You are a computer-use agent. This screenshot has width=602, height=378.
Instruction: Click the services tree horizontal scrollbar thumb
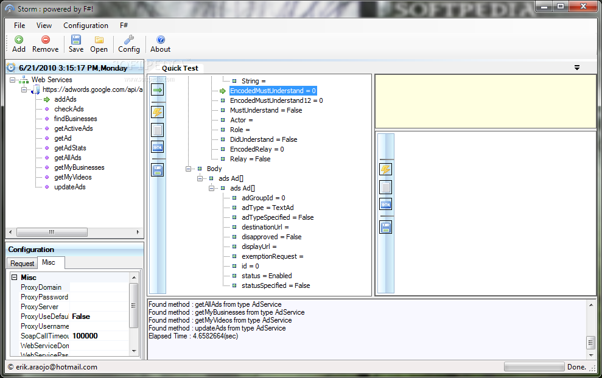pyautogui.click(x=52, y=232)
